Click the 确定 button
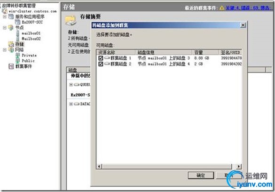Viewport: 275px width, 192px height. 201,175
